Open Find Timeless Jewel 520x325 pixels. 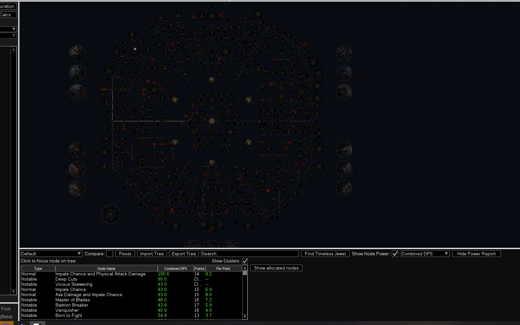pyautogui.click(x=325, y=254)
